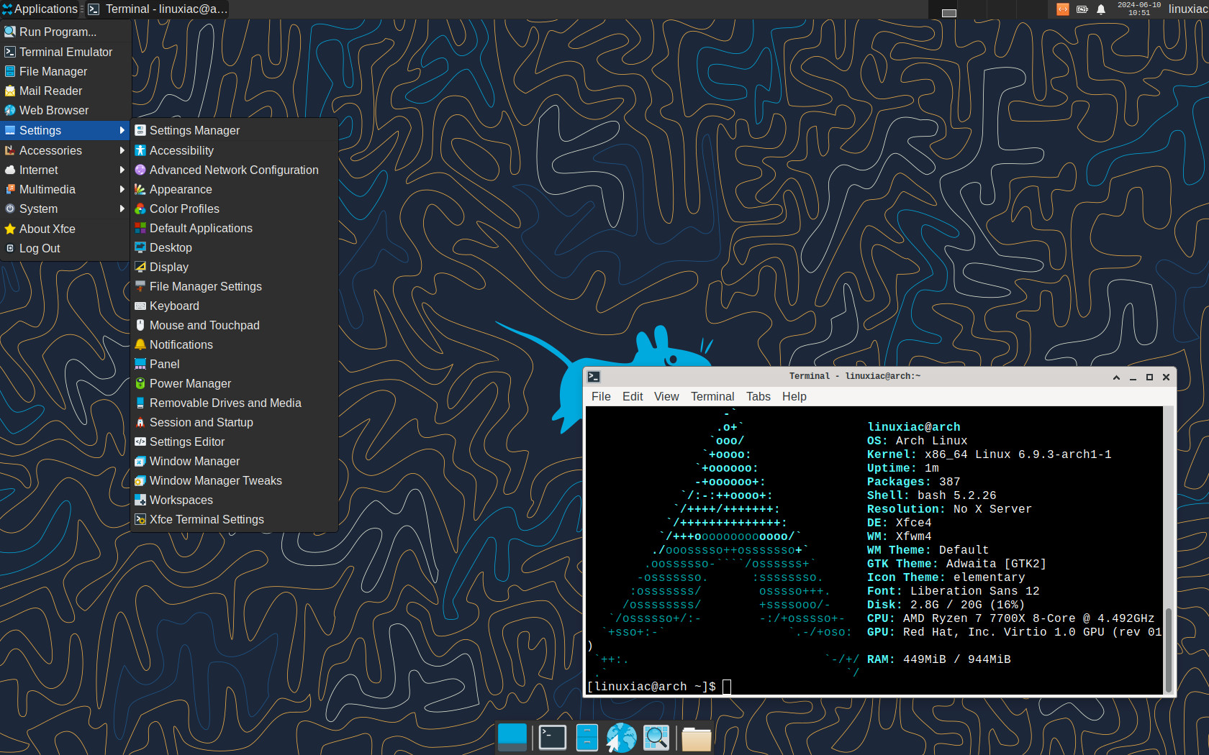Expand the Internet submenu arrow
The width and height of the screenshot is (1209, 755).
coord(122,170)
